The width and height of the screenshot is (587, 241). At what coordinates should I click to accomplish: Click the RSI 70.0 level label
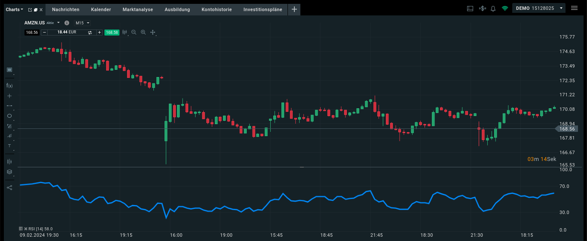point(564,186)
